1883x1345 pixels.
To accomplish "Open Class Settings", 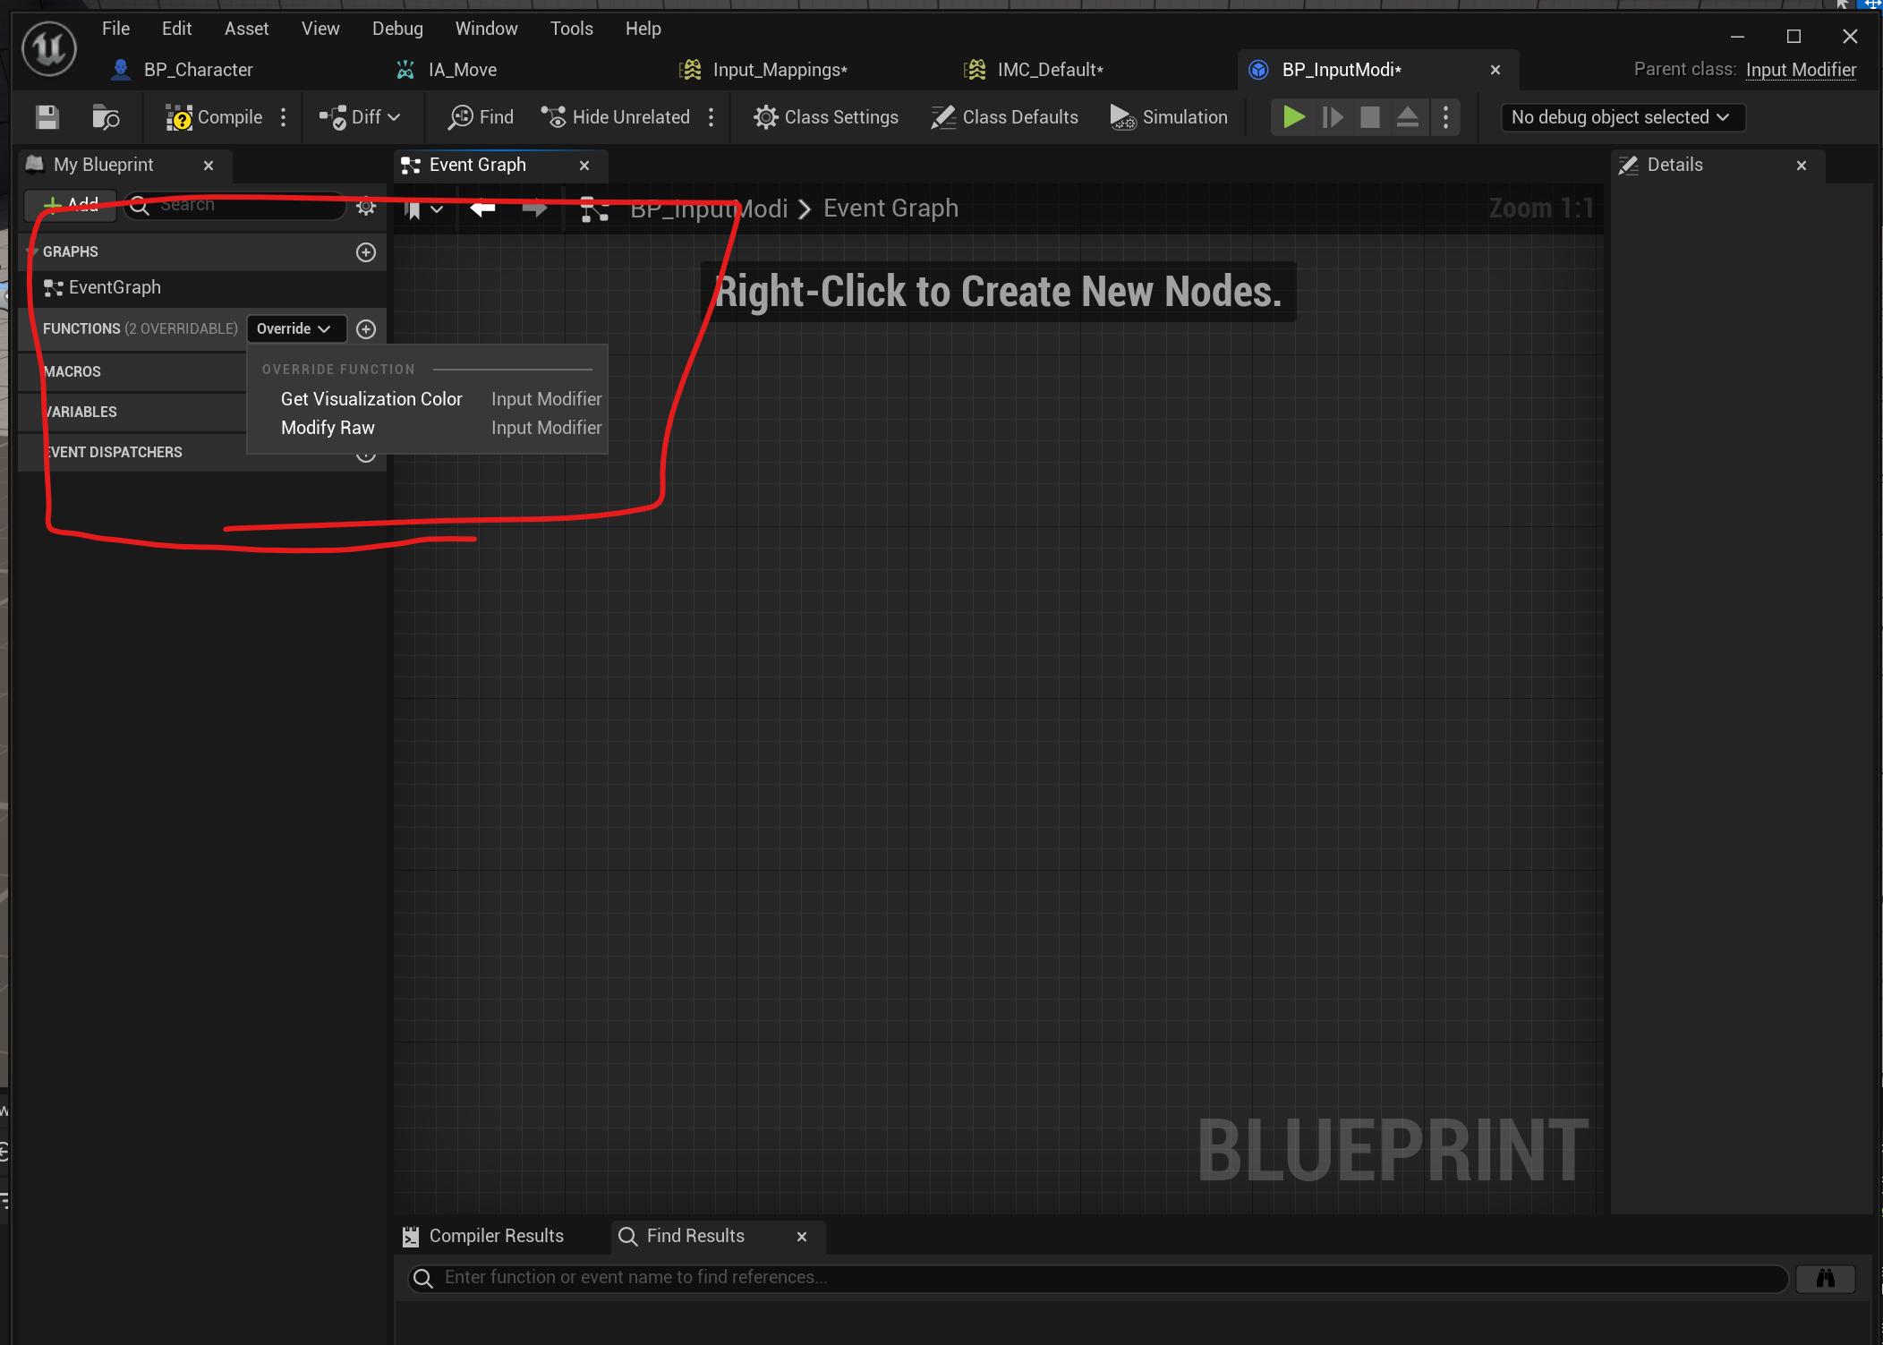I will (825, 117).
